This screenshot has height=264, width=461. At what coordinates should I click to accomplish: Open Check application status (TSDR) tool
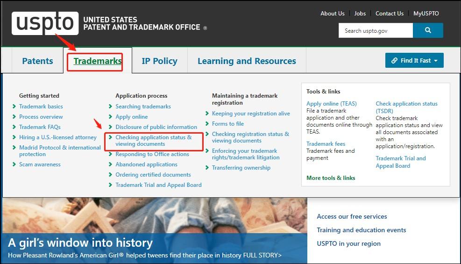[x=406, y=107]
